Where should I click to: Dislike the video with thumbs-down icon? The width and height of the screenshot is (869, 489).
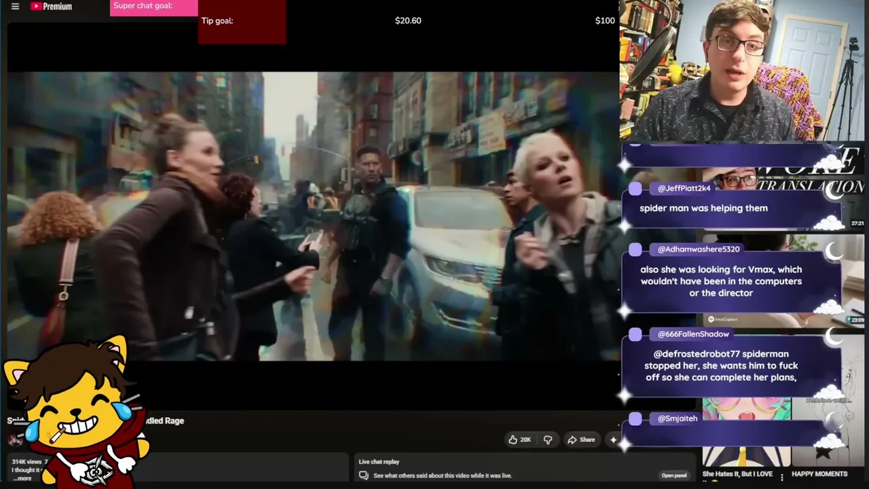coord(548,439)
